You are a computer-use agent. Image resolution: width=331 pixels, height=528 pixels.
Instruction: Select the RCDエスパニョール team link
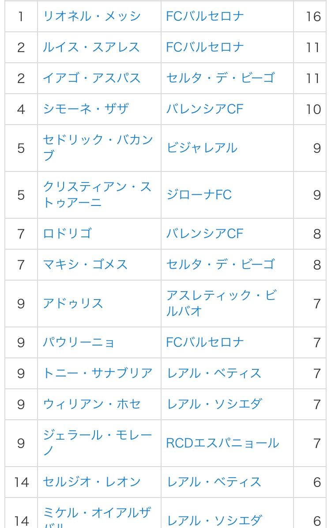[x=222, y=443]
